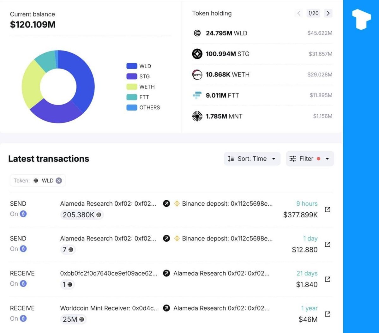
Task: Click arrow icon in the $377.899K transaction
Action: coord(166,203)
